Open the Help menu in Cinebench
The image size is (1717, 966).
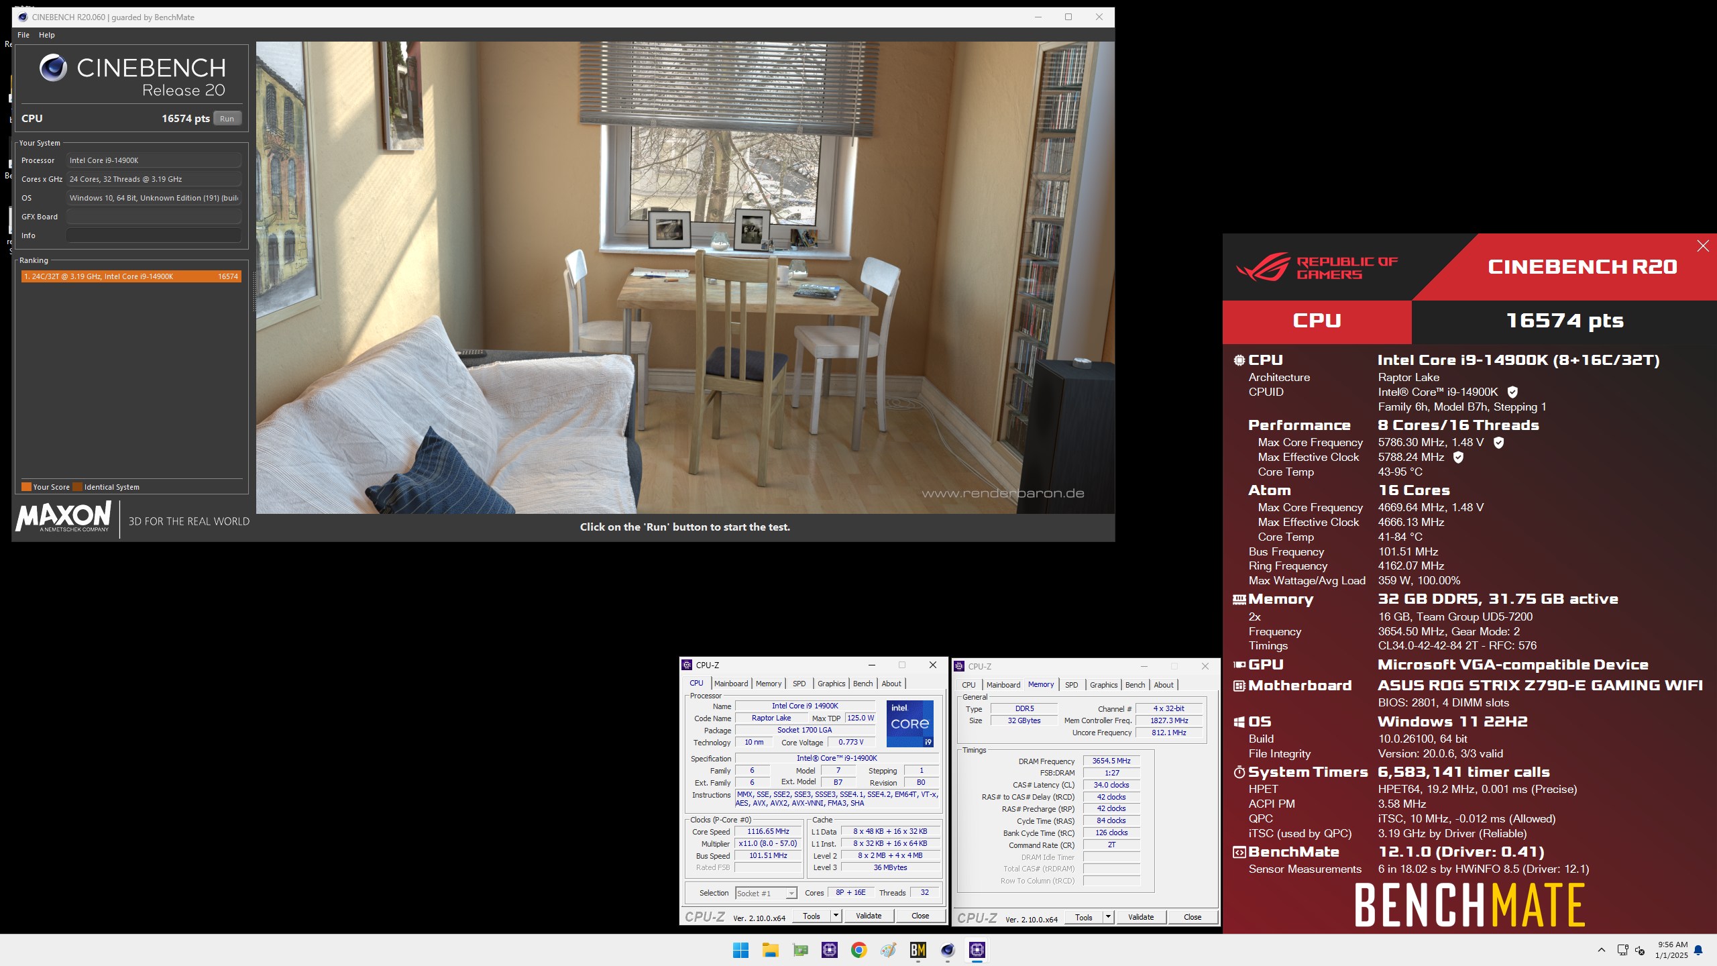(x=47, y=35)
